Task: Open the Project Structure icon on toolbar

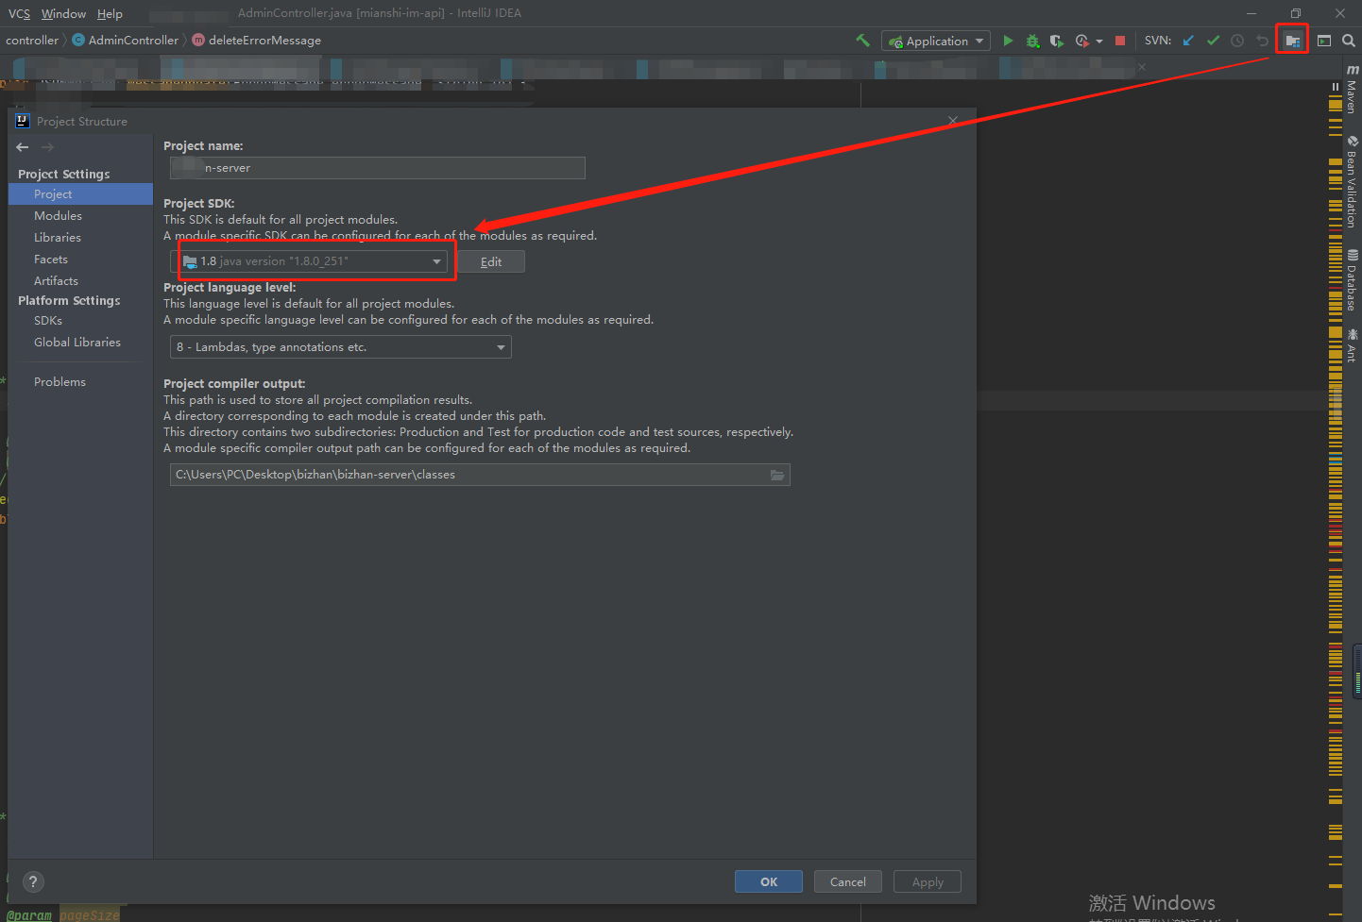Action: pos(1291,40)
